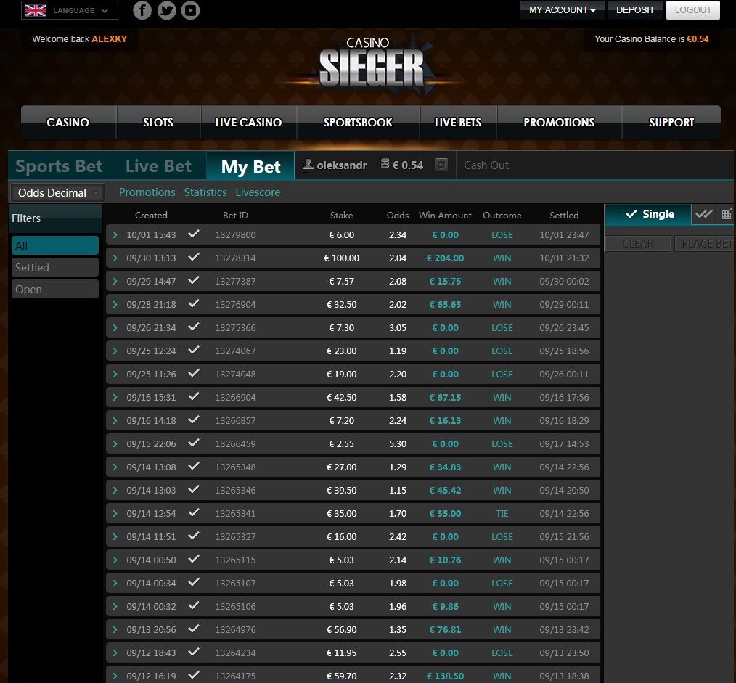The image size is (736, 683).
Task: Expand bet row 09/29 14:47
Action: (x=115, y=281)
